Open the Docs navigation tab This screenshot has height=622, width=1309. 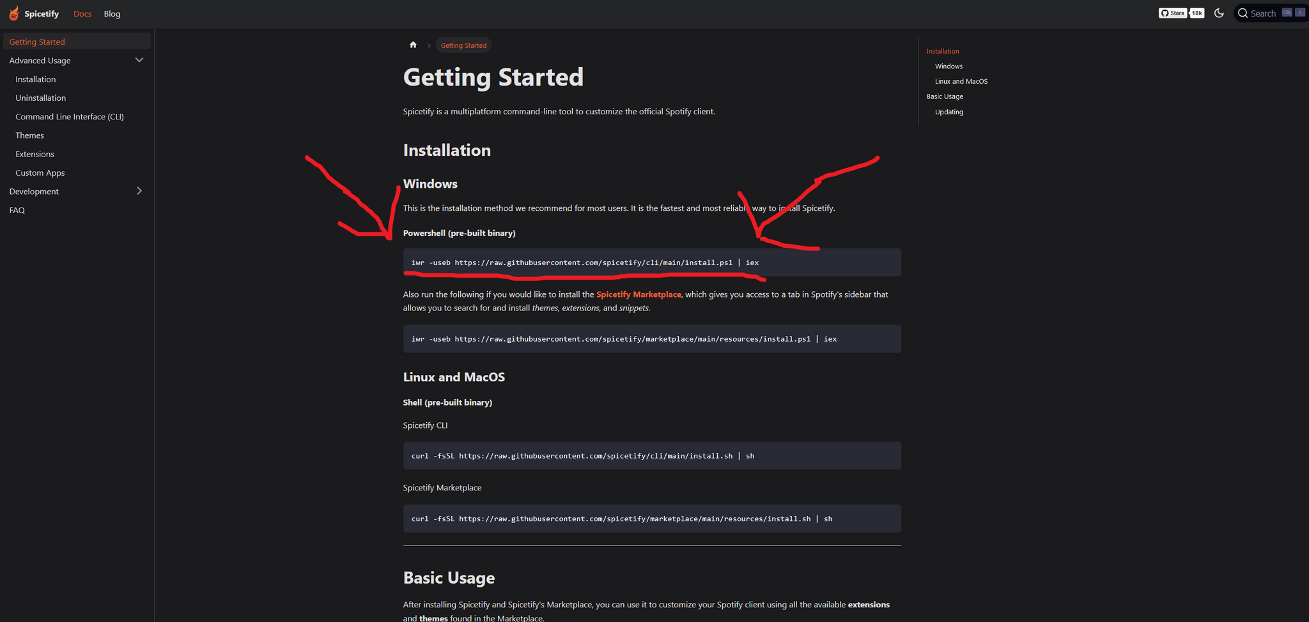pyautogui.click(x=82, y=13)
